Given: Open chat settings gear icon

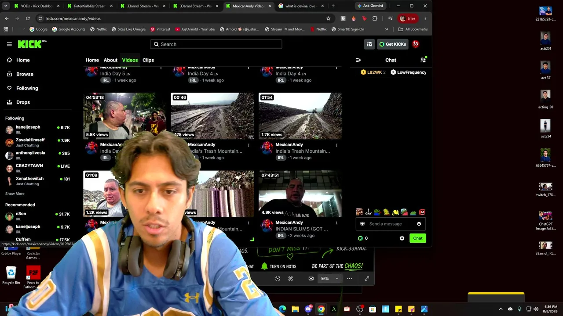Looking at the screenshot, I should click(402, 238).
